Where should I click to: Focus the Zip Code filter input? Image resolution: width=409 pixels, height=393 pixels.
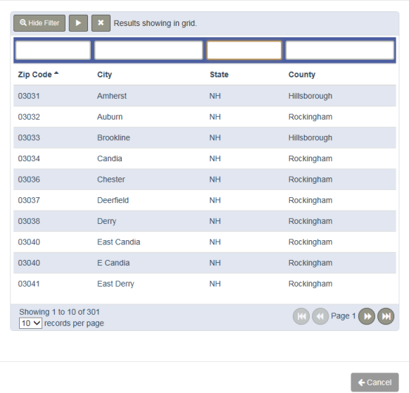coord(53,50)
